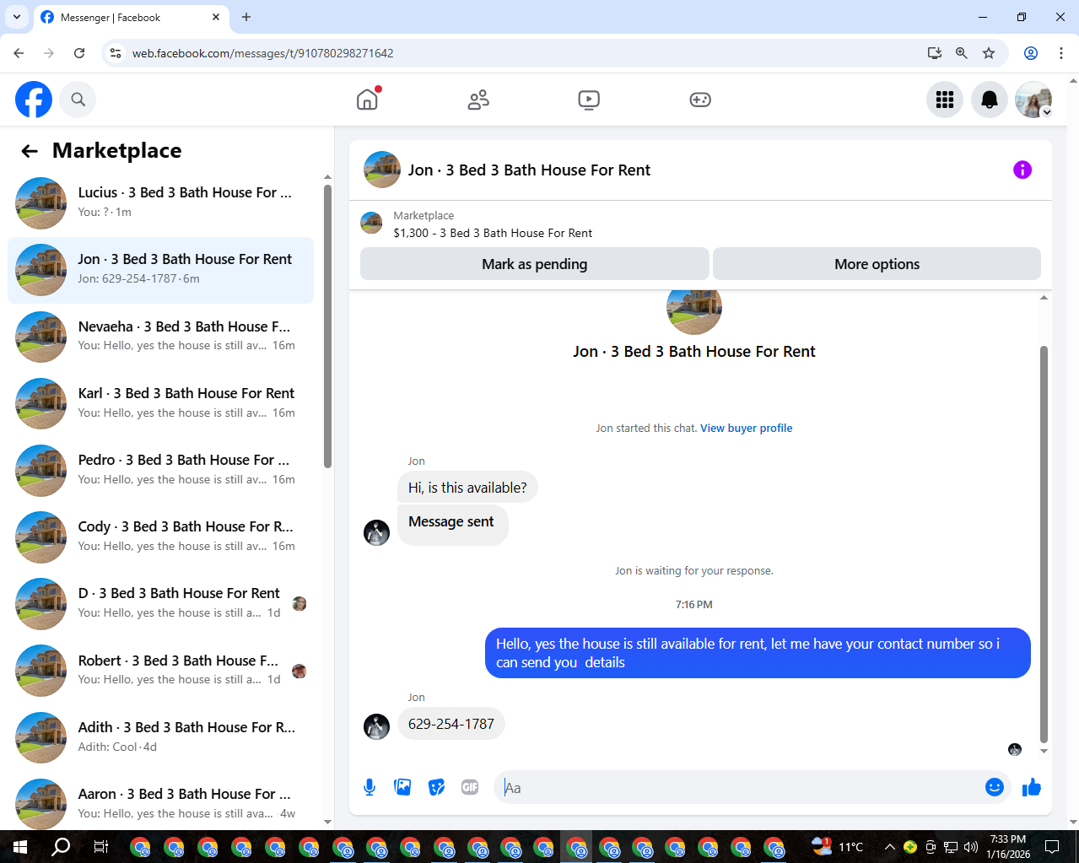Open Adith conversation
This screenshot has height=863, width=1079.
[x=160, y=737]
